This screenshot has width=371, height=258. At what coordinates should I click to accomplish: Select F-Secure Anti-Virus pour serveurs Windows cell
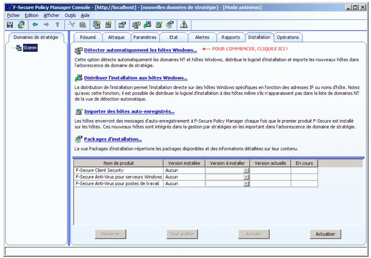point(119,177)
